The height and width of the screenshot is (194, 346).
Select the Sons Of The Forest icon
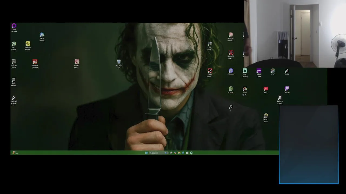pyautogui.click(x=231, y=55)
